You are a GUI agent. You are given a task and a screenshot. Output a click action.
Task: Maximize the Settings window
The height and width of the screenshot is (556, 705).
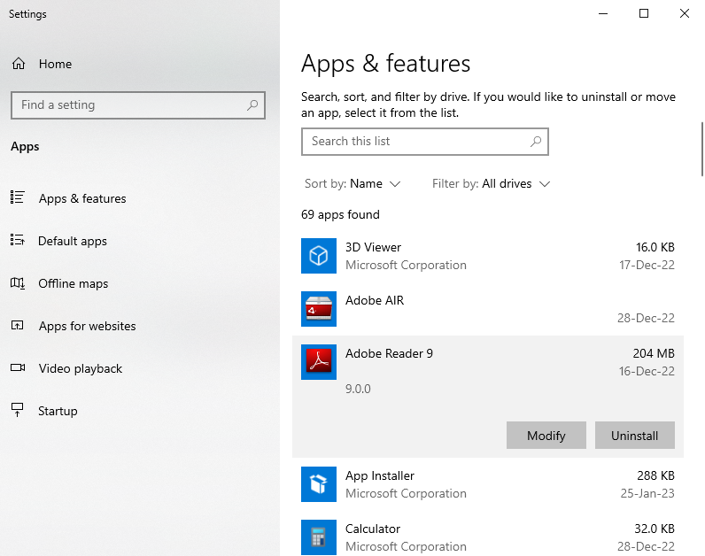pyautogui.click(x=643, y=13)
